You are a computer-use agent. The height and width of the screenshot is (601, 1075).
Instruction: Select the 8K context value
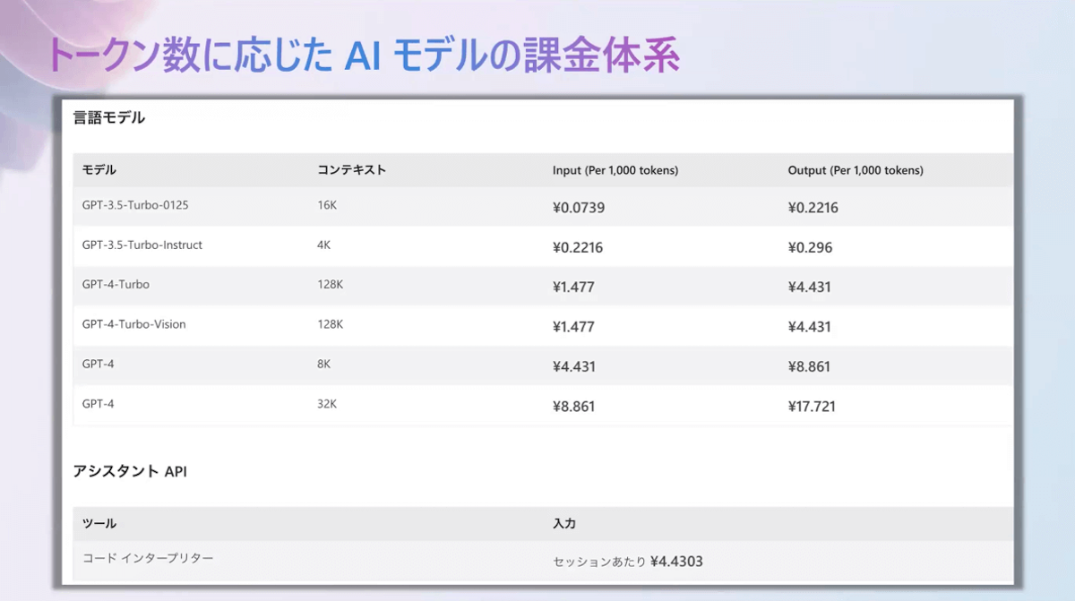324,364
